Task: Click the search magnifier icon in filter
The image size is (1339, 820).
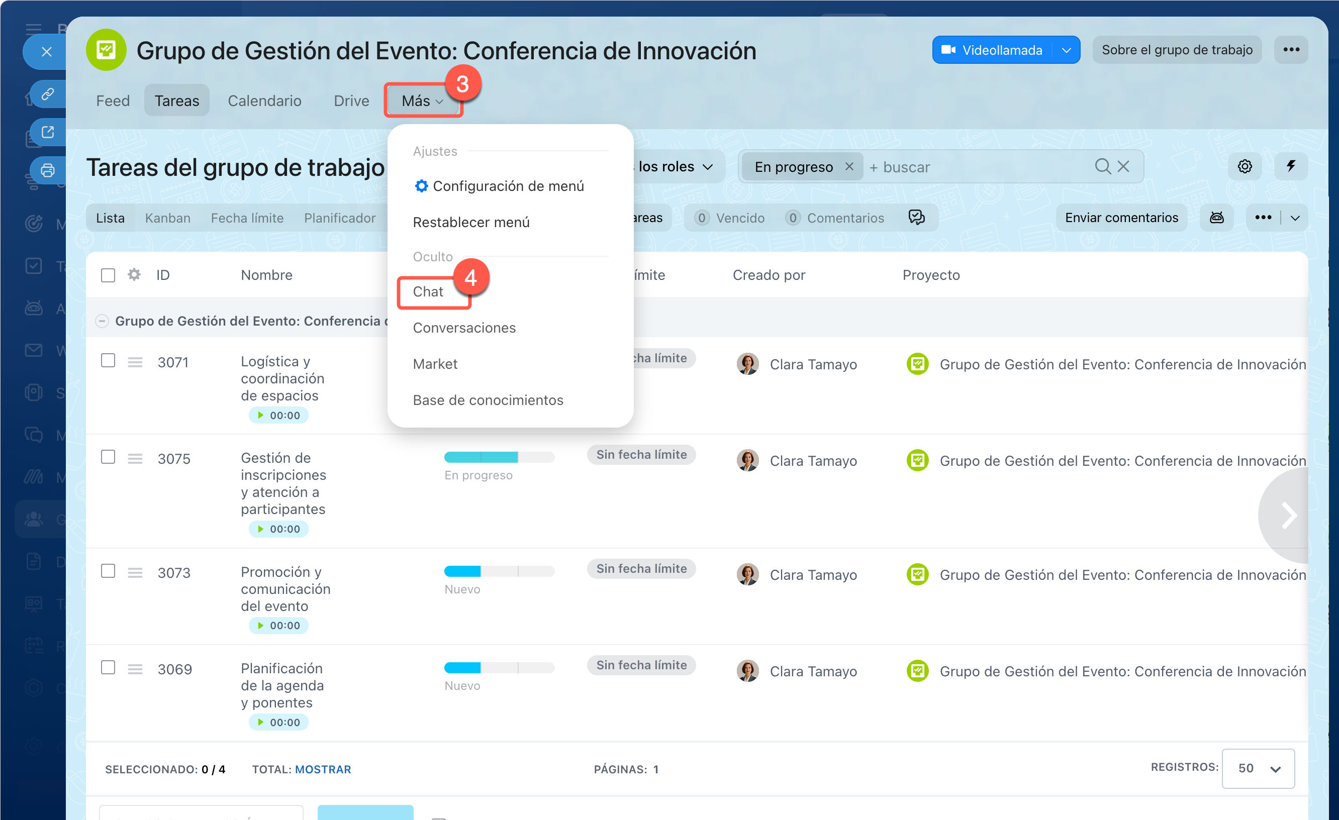Action: [1102, 166]
